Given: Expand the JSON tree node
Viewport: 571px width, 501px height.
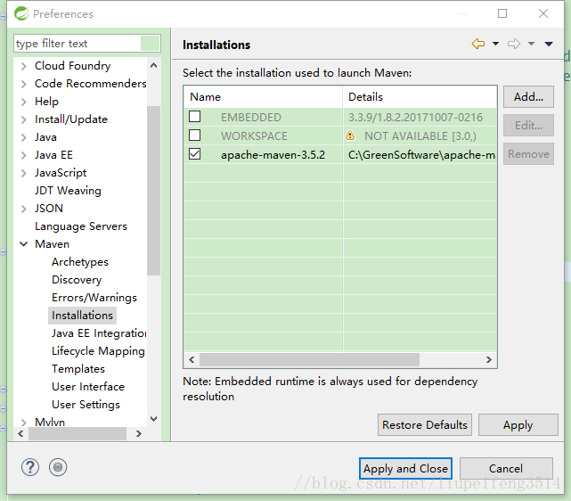Looking at the screenshot, I should (24, 209).
